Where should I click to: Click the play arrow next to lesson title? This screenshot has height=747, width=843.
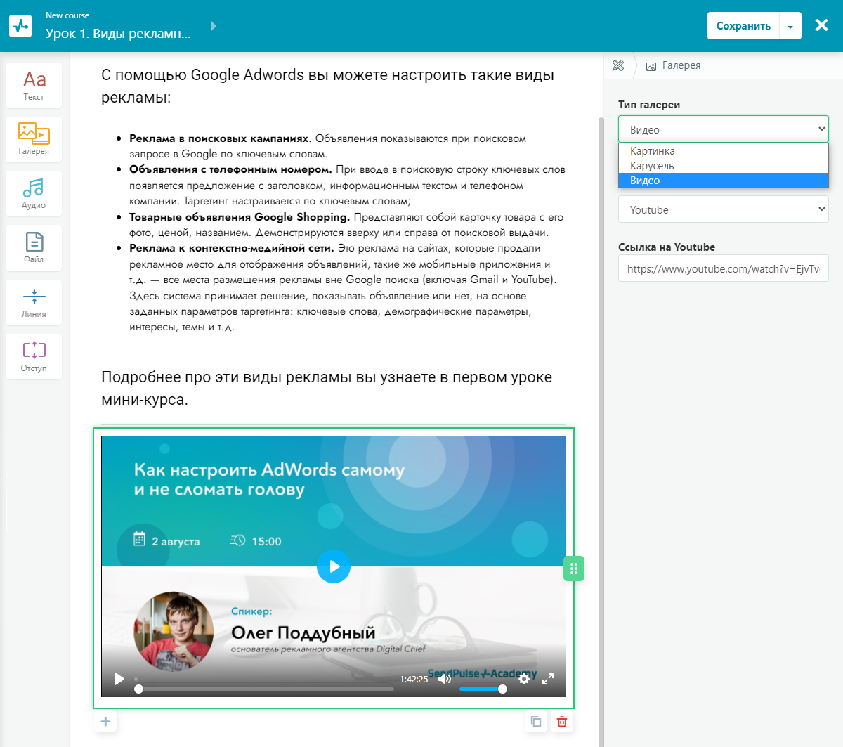pos(214,26)
